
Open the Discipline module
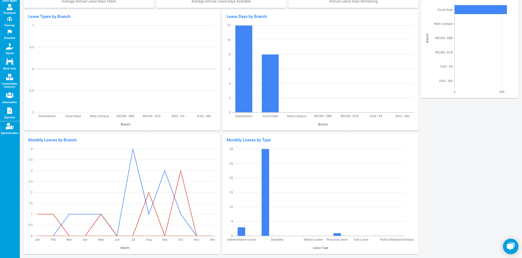click(x=10, y=34)
